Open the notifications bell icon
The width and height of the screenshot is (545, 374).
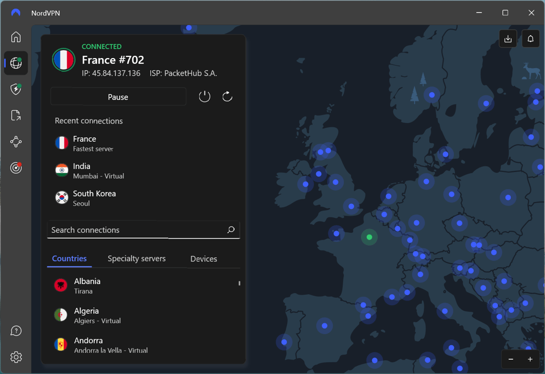pos(531,38)
